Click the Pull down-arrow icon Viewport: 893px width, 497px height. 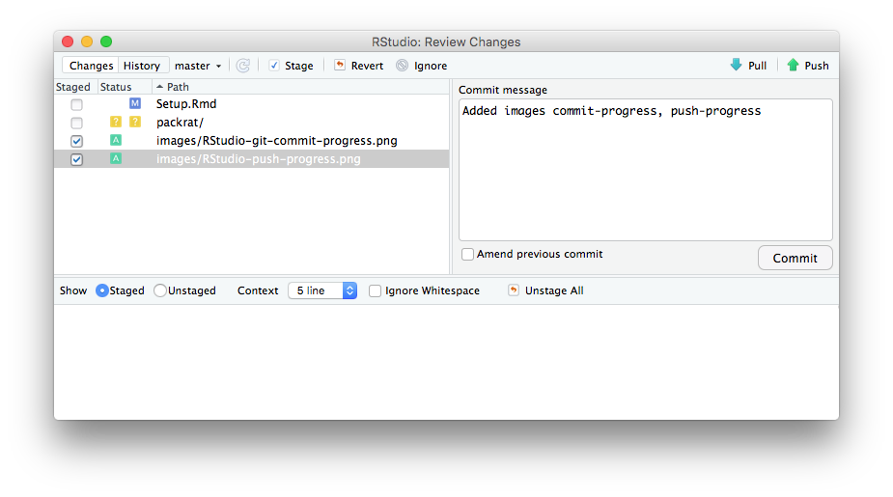(737, 66)
